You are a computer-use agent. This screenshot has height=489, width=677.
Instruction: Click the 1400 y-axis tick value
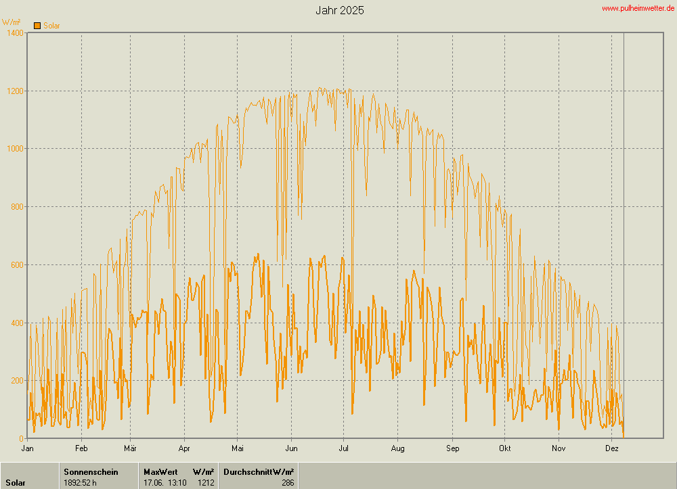coord(14,32)
